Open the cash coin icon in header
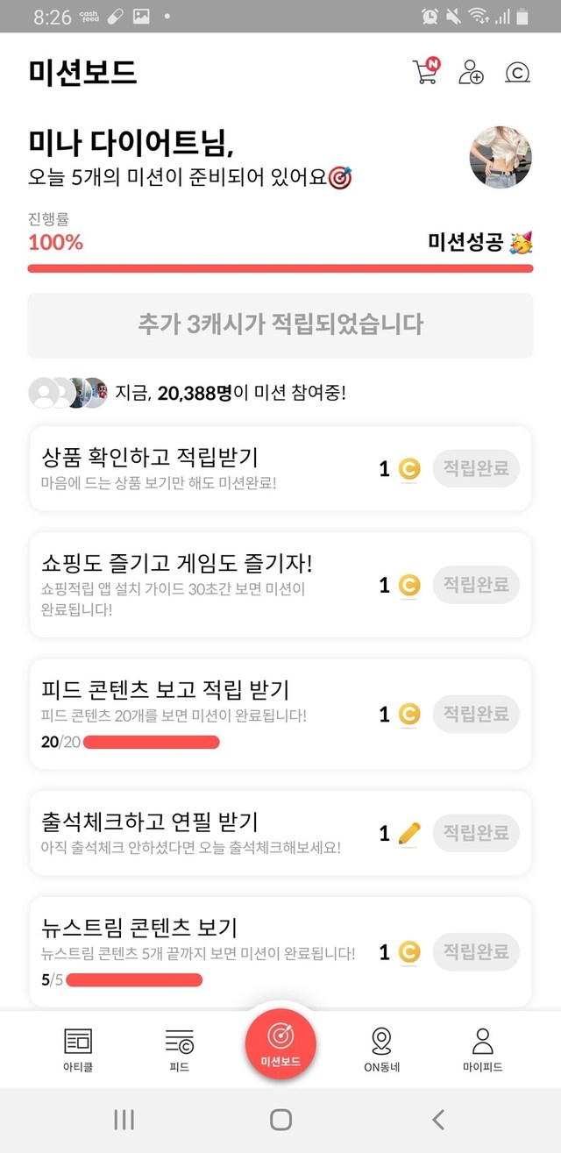The width and height of the screenshot is (561, 1153). click(x=518, y=72)
